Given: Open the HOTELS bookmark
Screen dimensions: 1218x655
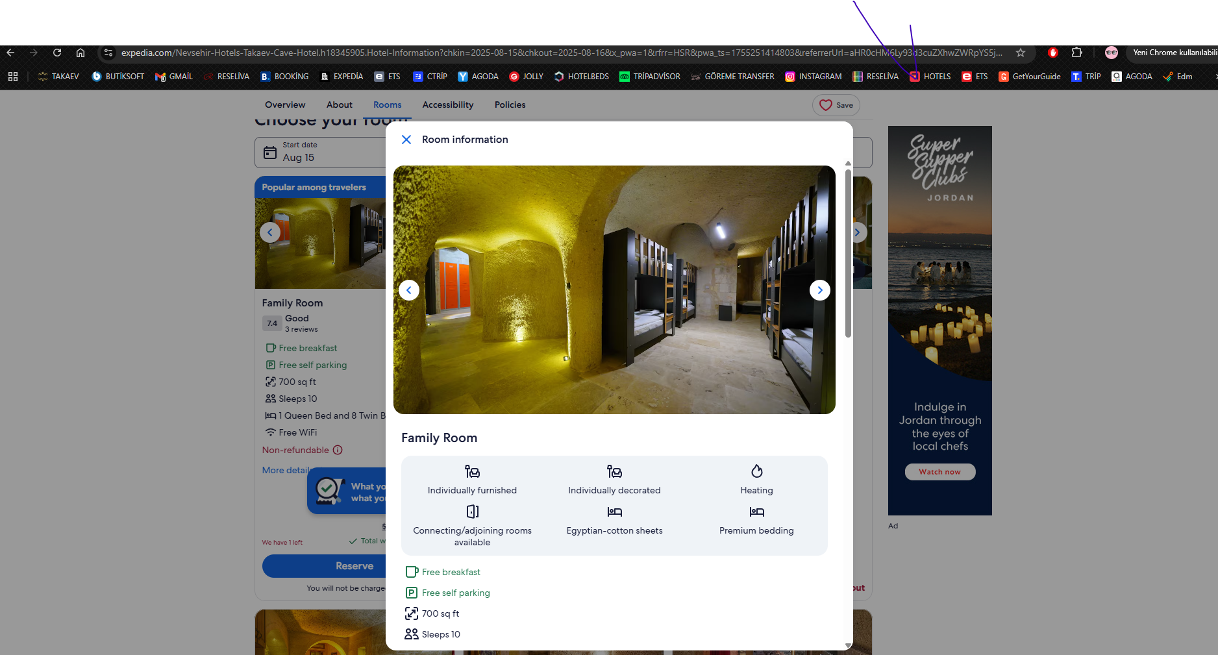Looking at the screenshot, I should click(x=930, y=77).
